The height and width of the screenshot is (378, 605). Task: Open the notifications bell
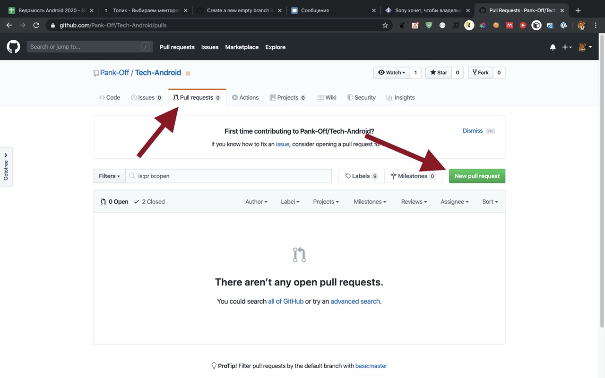click(x=553, y=47)
